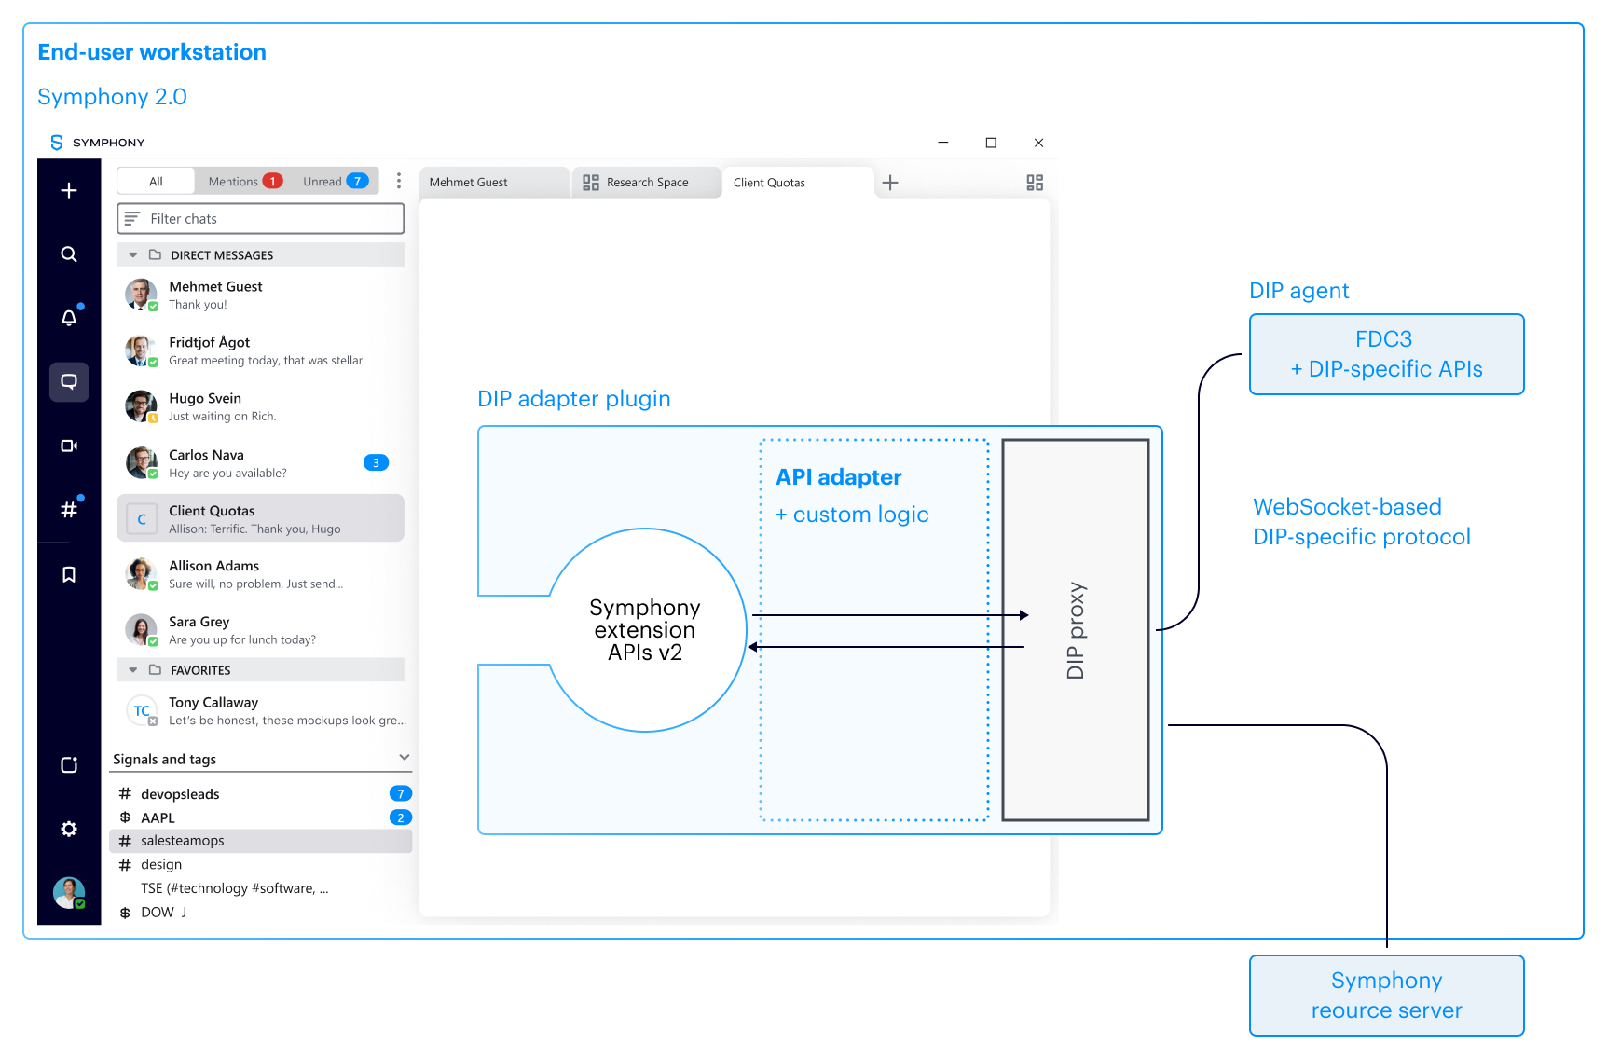Collapse the Favorites section
The height and width of the screenshot is (1044, 1607).
click(133, 670)
